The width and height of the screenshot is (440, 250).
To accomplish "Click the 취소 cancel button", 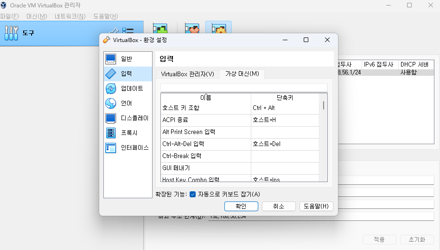I will [279, 207].
